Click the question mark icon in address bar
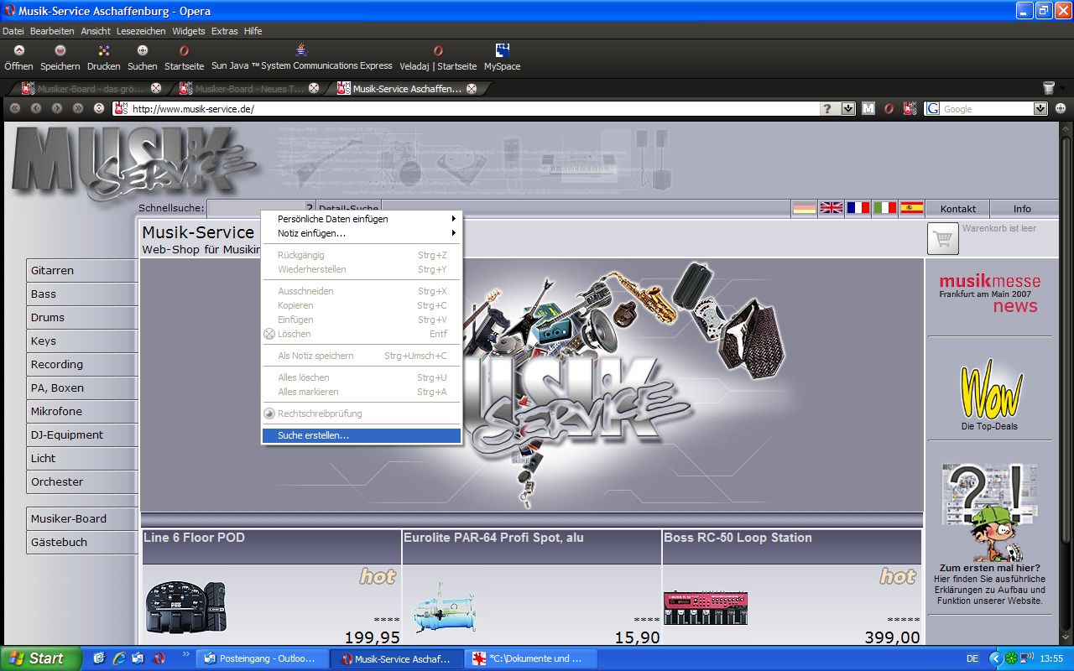This screenshot has height=671, width=1074. (x=827, y=108)
